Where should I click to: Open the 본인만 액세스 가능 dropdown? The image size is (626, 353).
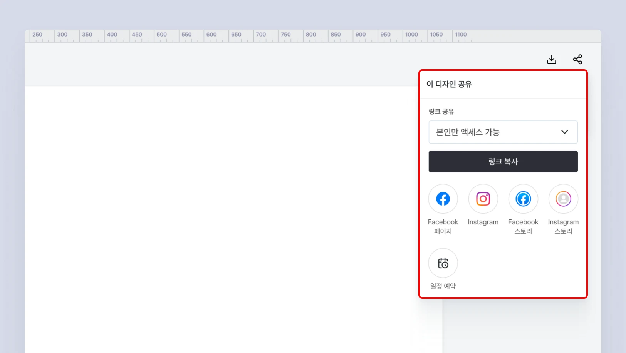[503, 132]
